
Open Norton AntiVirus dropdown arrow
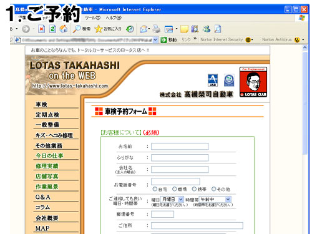[x=303, y=40]
